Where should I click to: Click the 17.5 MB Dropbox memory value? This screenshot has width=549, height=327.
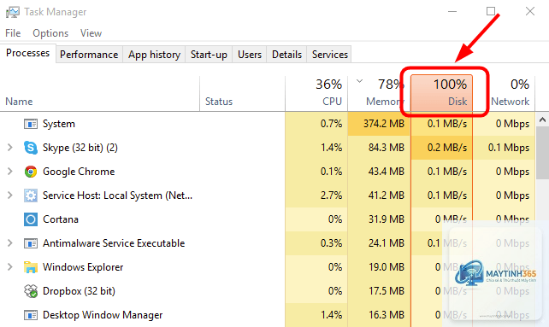pos(387,291)
